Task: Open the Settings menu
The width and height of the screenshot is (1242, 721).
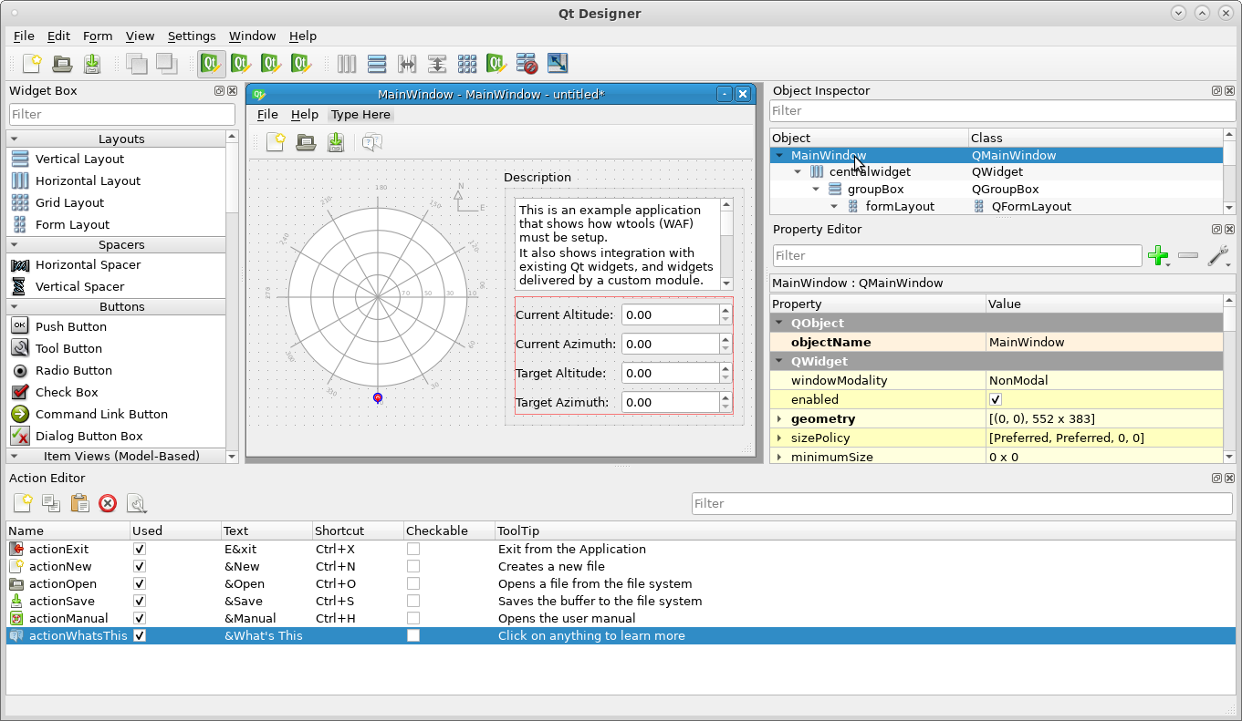Action: point(192,36)
